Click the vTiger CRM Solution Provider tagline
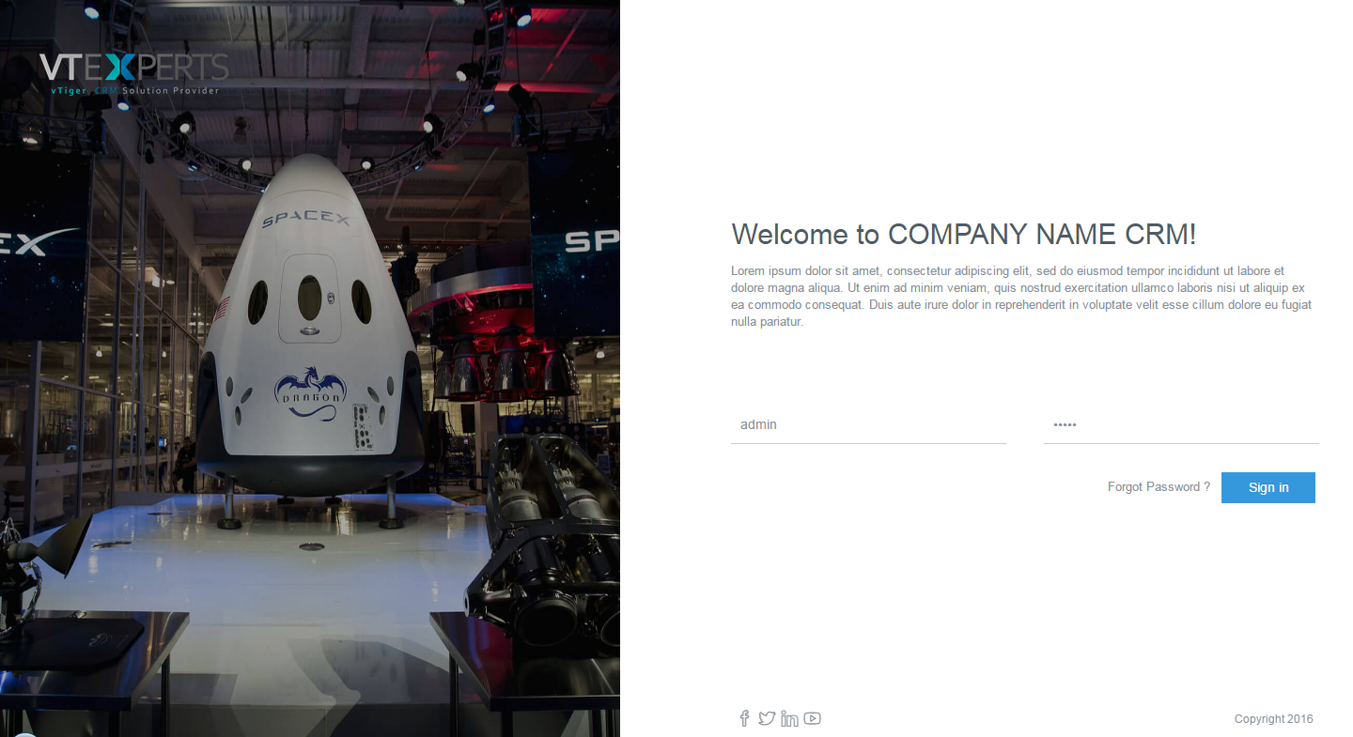 click(134, 91)
